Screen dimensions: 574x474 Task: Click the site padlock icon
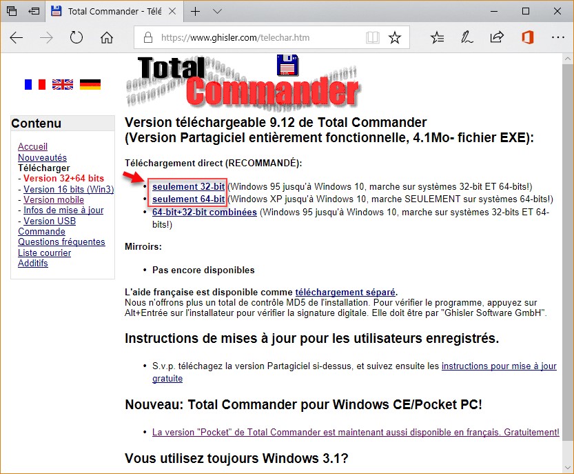pos(148,37)
